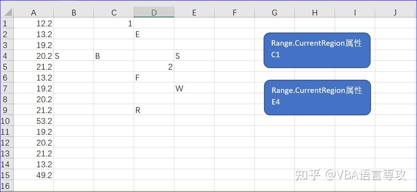417x192 pixels.
Task: Click the Range.CurrentRegion C1 blue button
Action: point(317,50)
